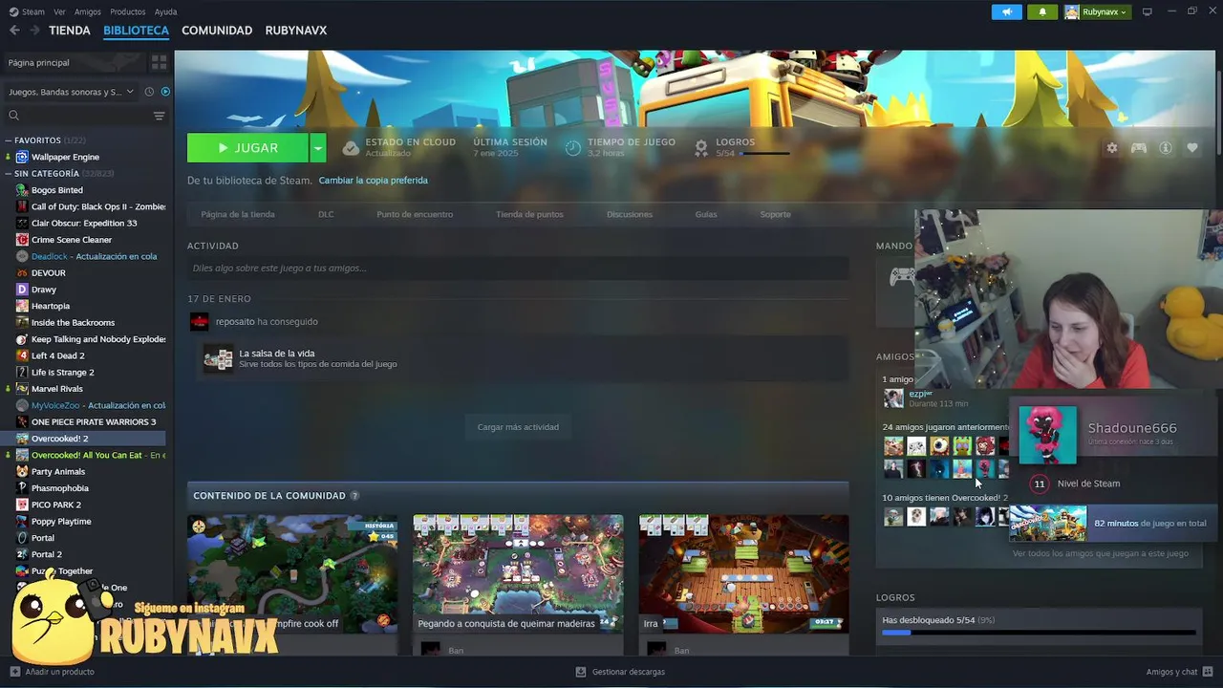Click the Logros 5/54 progress bar
This screenshot has height=688, width=1223.
[764, 153]
